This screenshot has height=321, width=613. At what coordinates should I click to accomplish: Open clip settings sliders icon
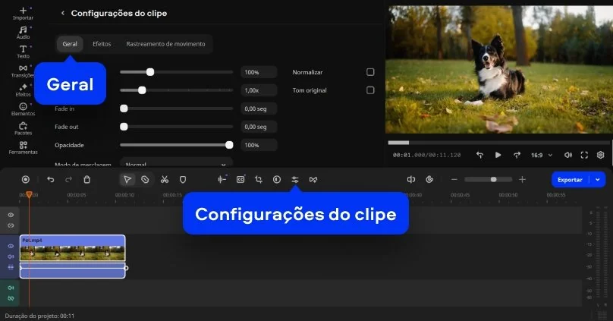tap(295, 179)
